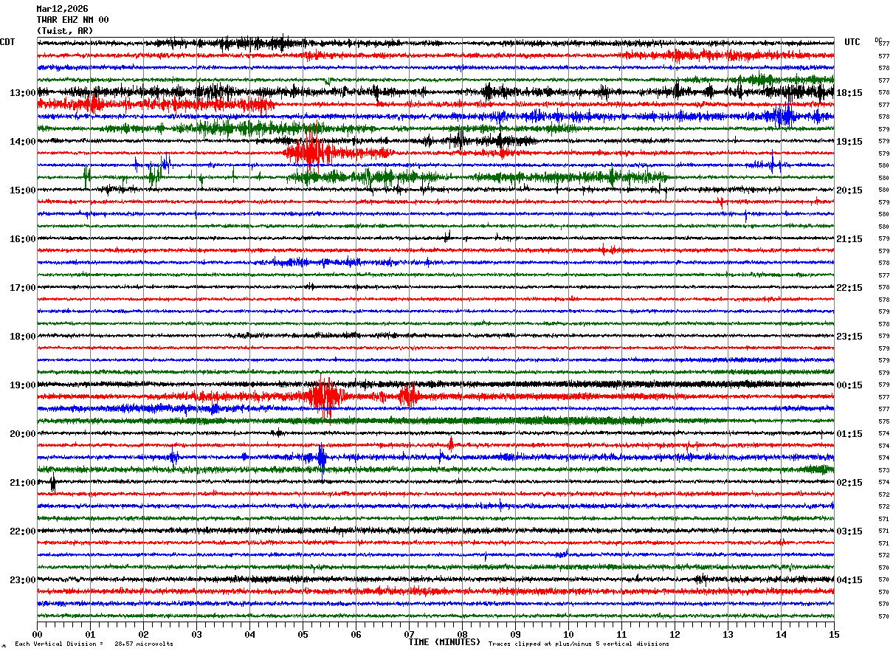Click the '23:15' UTC time label
Viewport: 893px width, 654px height.
tap(849, 337)
